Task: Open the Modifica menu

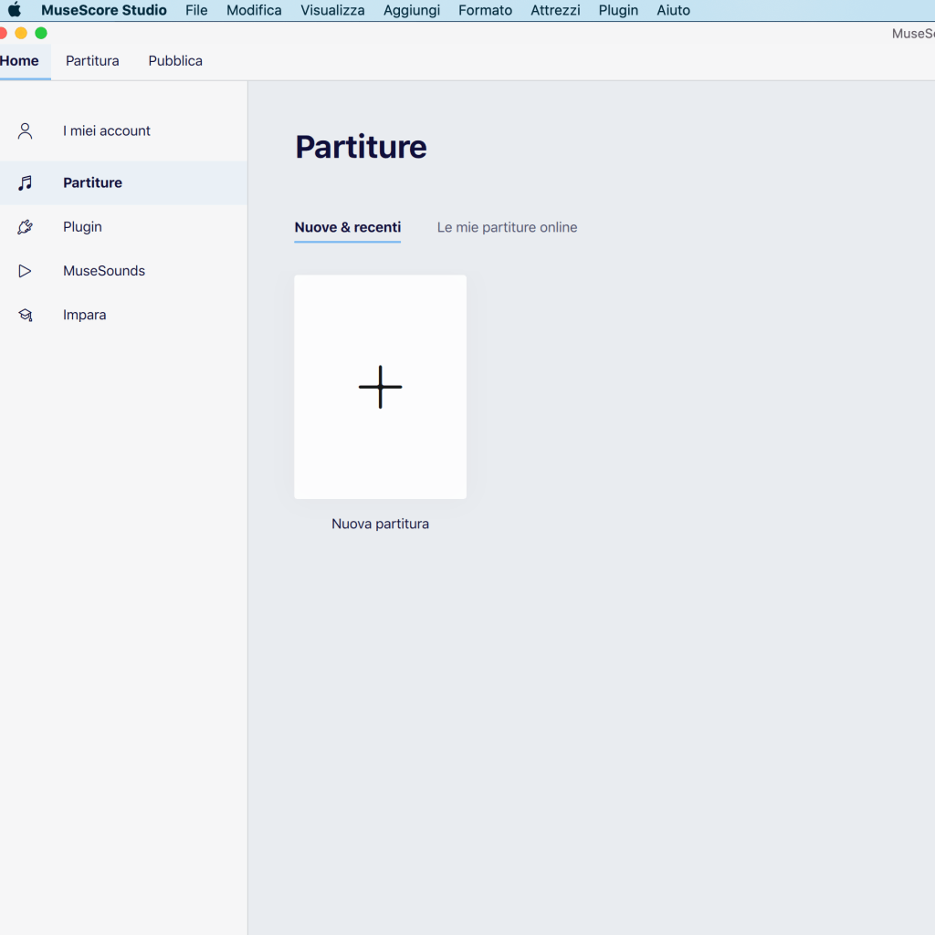Action: pos(254,11)
